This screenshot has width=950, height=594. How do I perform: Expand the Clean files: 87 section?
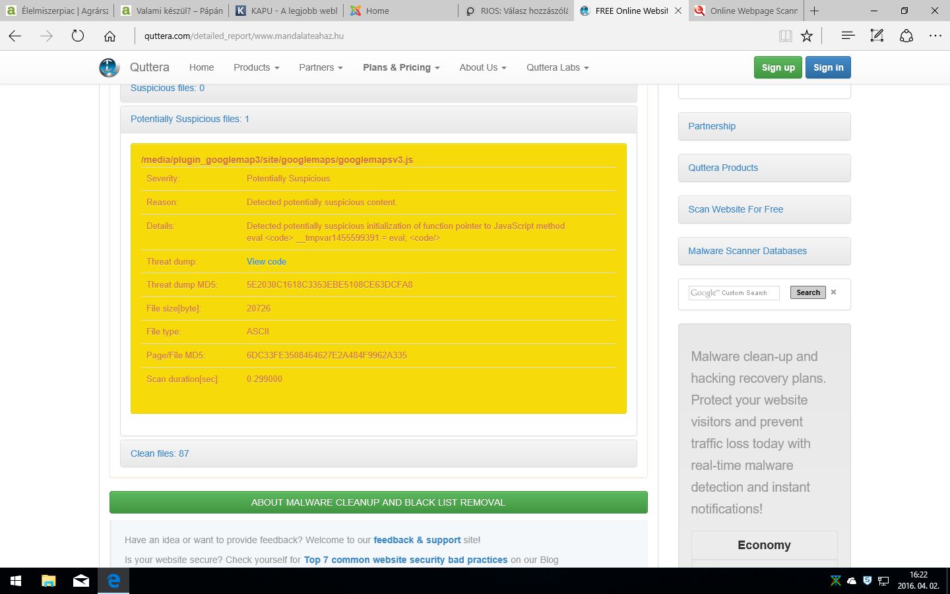click(x=160, y=453)
